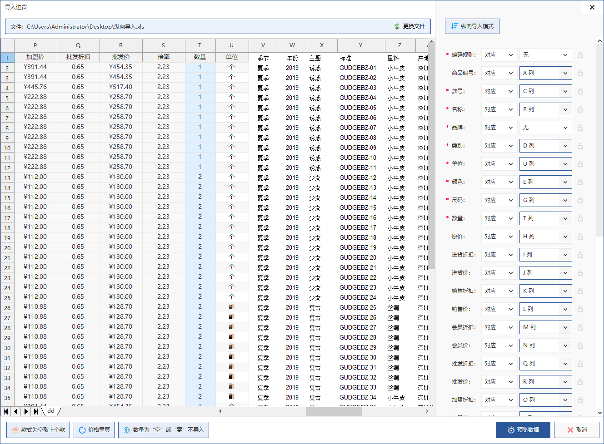This screenshot has width=604, height=444.
Task: Open the 编码规则 column dropdown showing 无
Action: 545,55
